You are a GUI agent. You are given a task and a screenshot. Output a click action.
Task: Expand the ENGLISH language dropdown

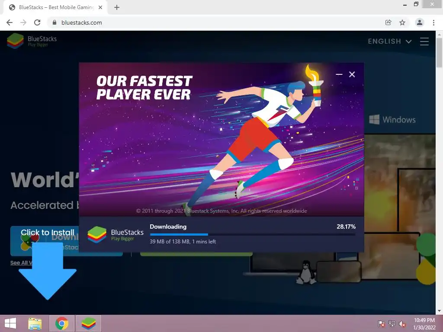[390, 41]
